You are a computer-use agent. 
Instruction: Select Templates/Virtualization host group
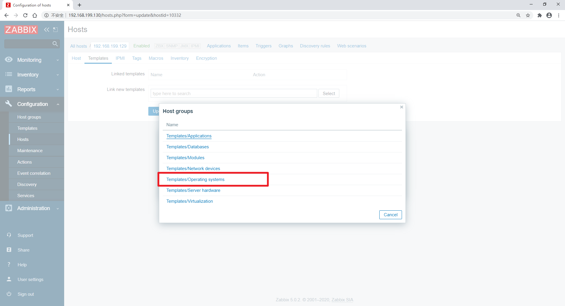[x=190, y=201]
